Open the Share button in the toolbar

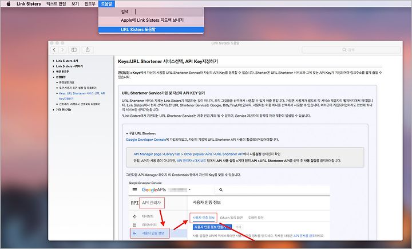point(88,50)
